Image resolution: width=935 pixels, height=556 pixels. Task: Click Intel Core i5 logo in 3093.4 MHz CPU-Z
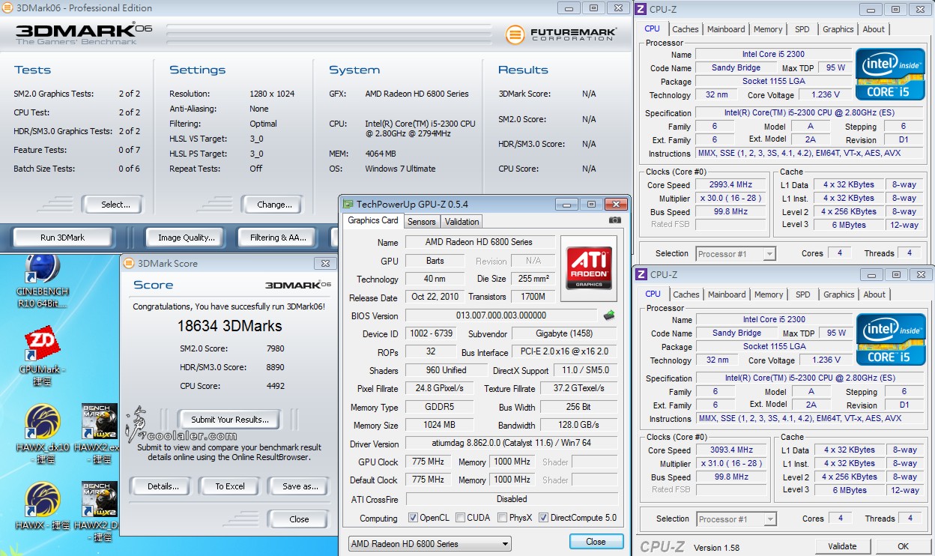(x=890, y=339)
